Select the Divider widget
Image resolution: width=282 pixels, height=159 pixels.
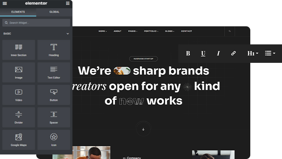19,118
